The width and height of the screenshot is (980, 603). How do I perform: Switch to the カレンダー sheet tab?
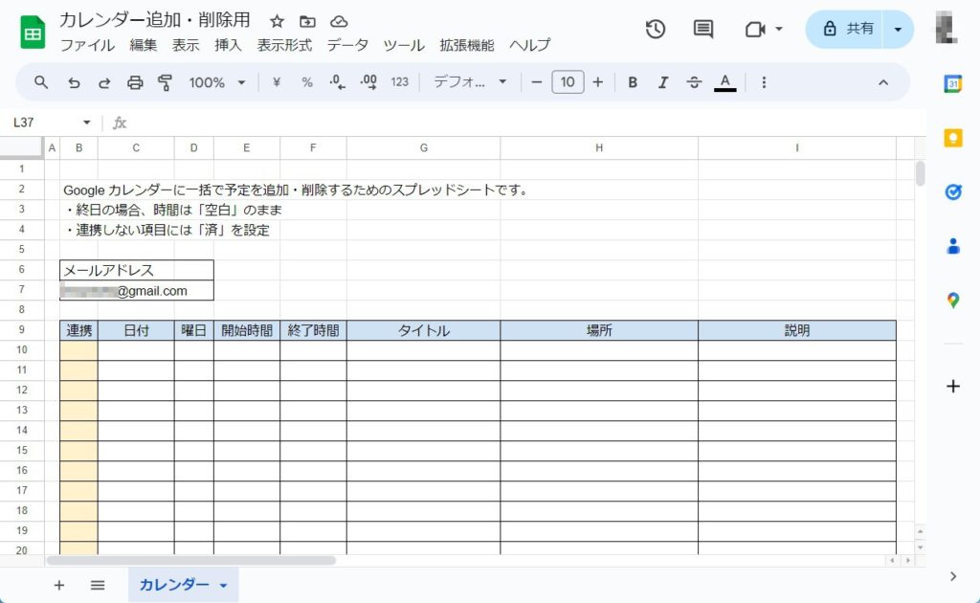(174, 585)
